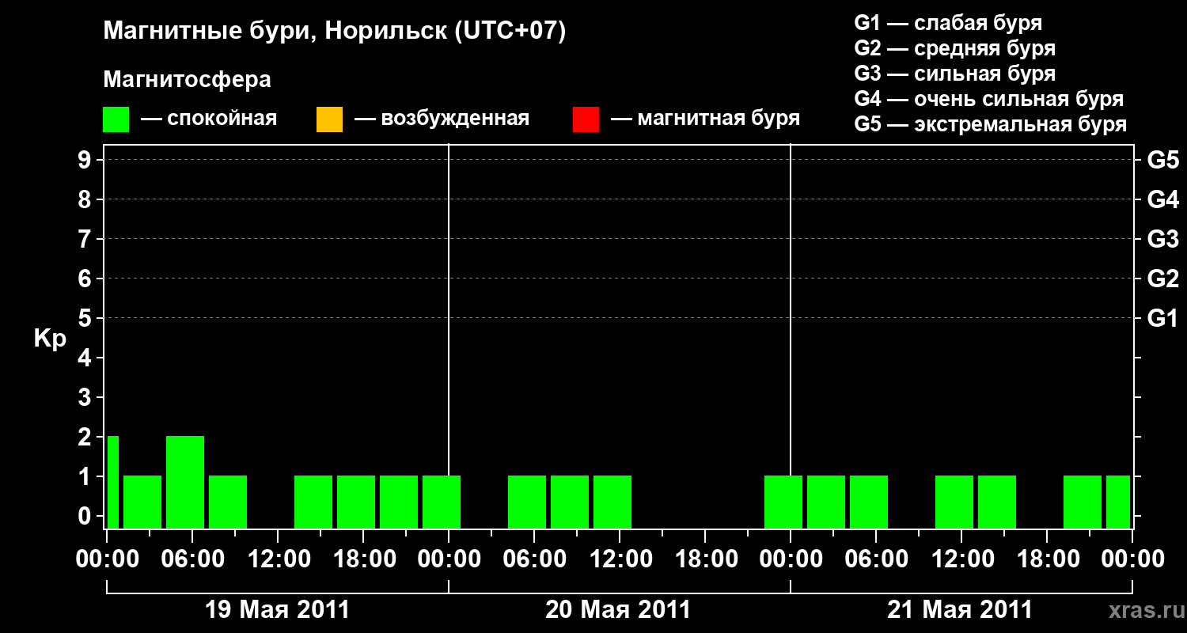Click the narrow Kp 2 bar at 00:00, 19 May
Screen dimensions: 1187x633
[x=113, y=482]
